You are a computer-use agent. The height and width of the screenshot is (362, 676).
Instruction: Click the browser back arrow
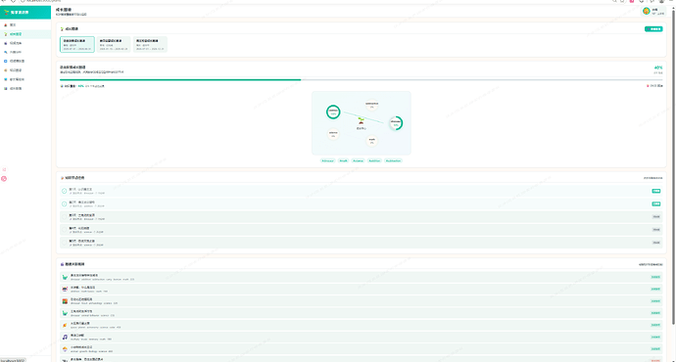(x=4, y=1)
